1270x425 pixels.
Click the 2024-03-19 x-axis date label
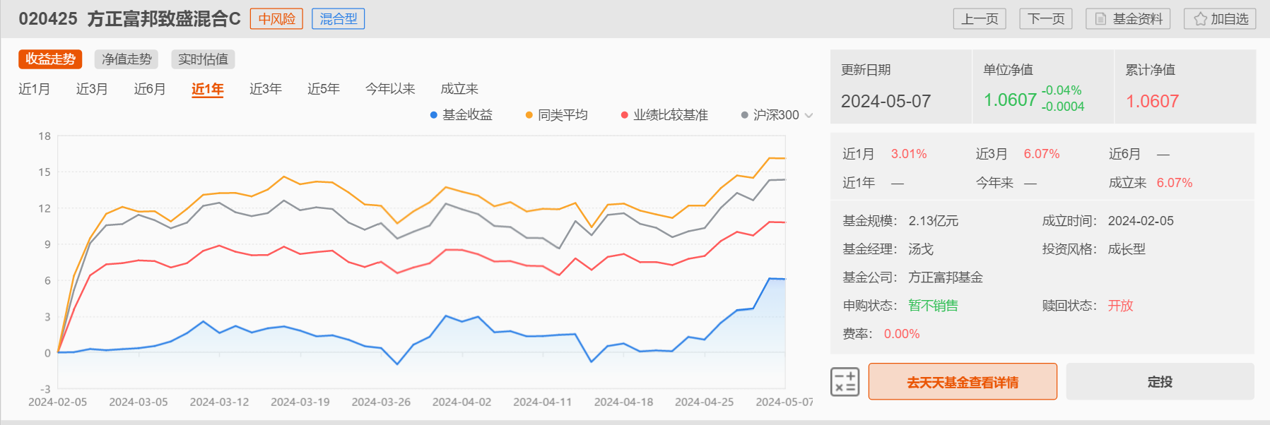coord(300,402)
